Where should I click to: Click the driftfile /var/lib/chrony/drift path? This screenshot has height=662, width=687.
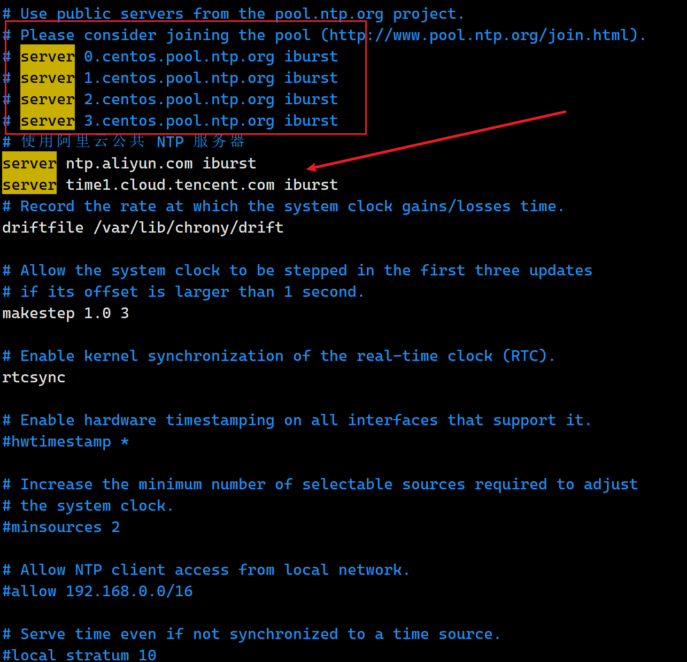[188, 228]
